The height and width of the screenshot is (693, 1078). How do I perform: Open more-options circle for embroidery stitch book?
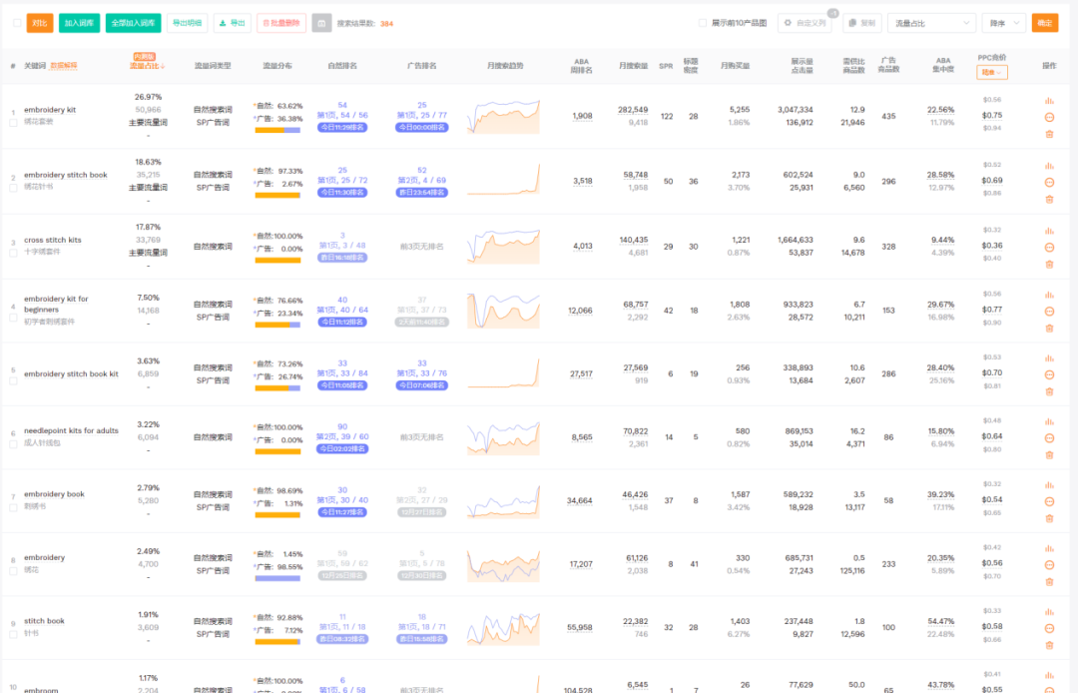(x=1049, y=182)
